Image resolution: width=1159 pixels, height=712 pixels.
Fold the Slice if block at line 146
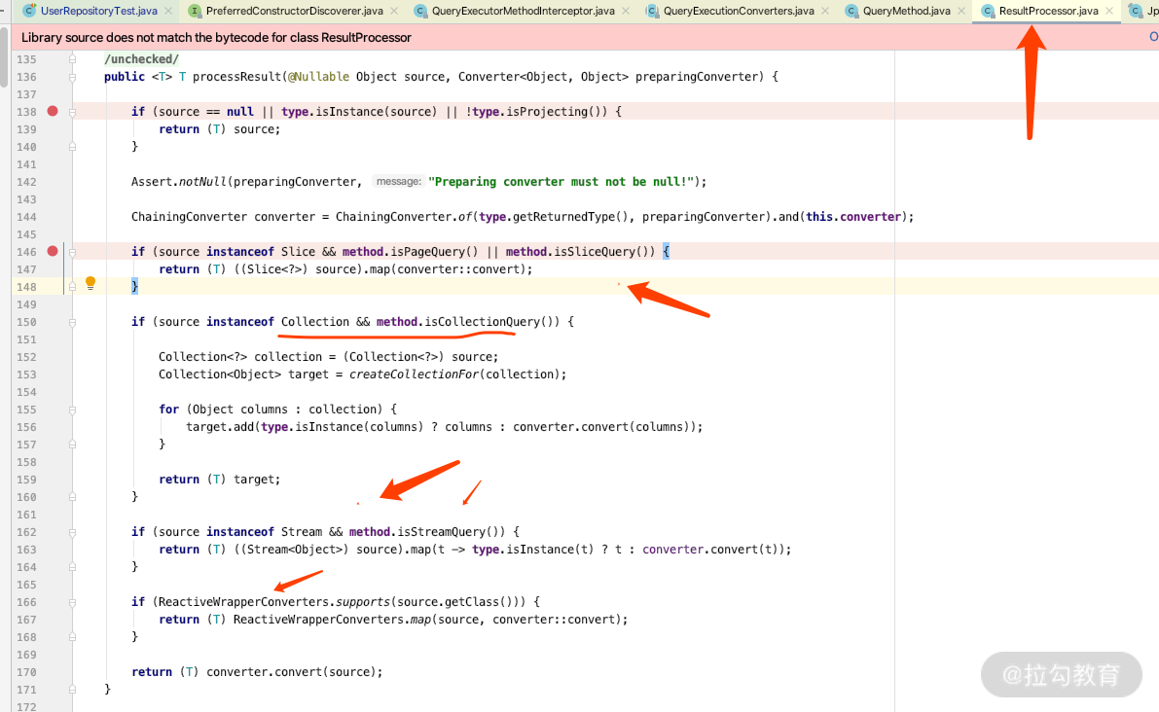[x=72, y=252]
